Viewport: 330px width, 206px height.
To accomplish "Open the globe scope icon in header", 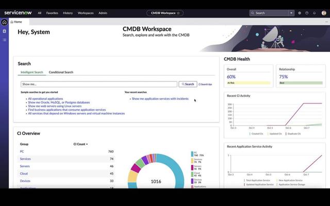I will click(300, 13).
